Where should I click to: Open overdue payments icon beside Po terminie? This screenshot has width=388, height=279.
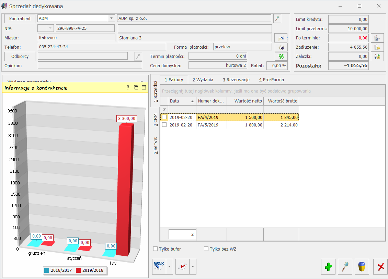(377, 38)
